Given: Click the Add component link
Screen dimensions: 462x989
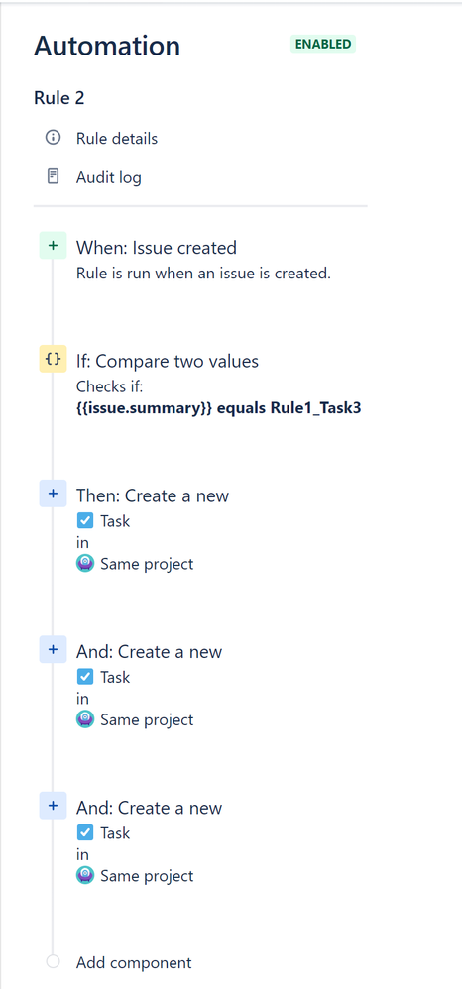Looking at the screenshot, I should (134, 962).
